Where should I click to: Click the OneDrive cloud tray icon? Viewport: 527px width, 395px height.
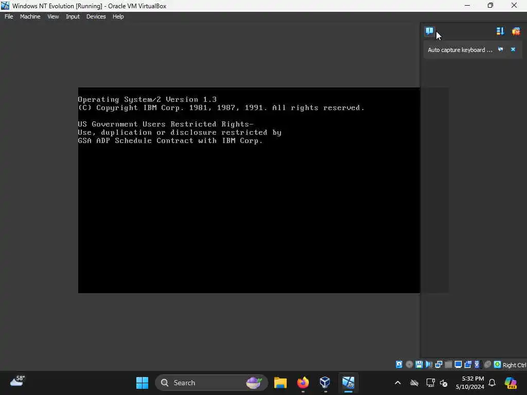[x=414, y=383]
